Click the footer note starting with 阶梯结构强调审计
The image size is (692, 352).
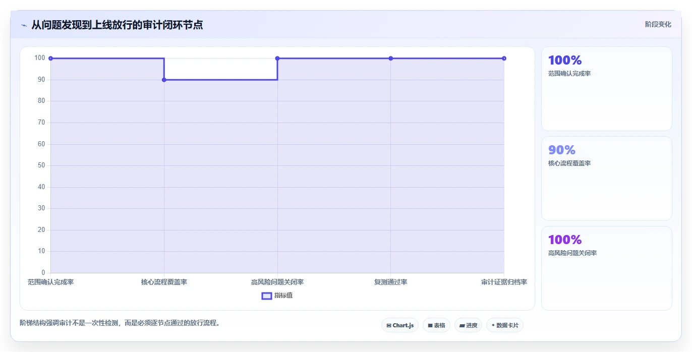pyautogui.click(x=120, y=323)
